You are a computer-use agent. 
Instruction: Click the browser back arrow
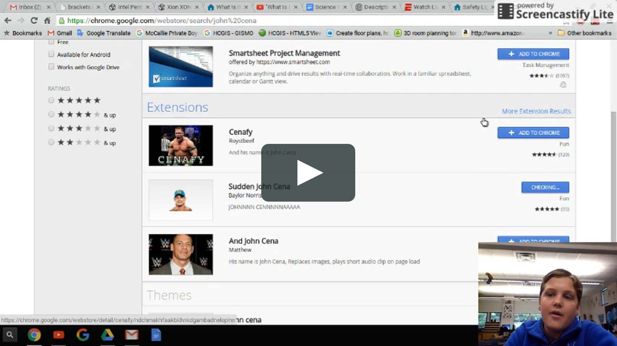click(8, 20)
